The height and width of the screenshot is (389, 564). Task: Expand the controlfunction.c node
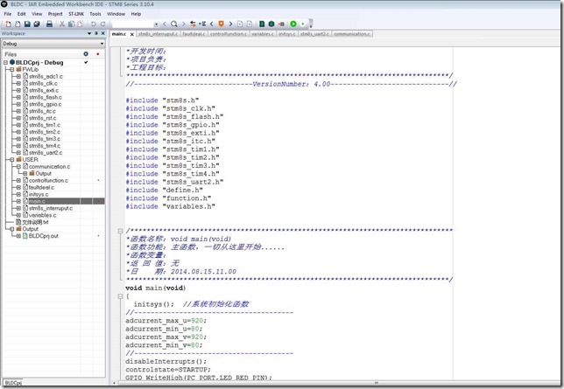click(18, 180)
